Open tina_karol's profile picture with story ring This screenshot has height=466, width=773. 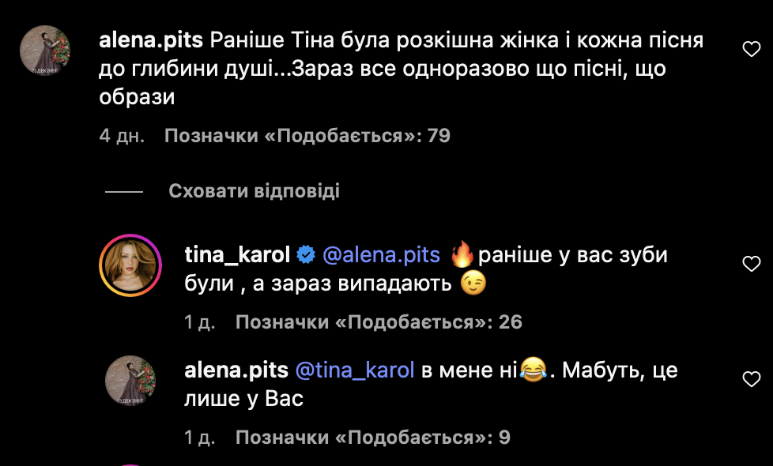(x=130, y=265)
